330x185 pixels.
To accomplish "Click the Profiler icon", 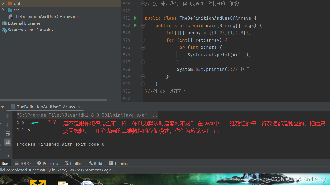I will (x=67, y=163).
